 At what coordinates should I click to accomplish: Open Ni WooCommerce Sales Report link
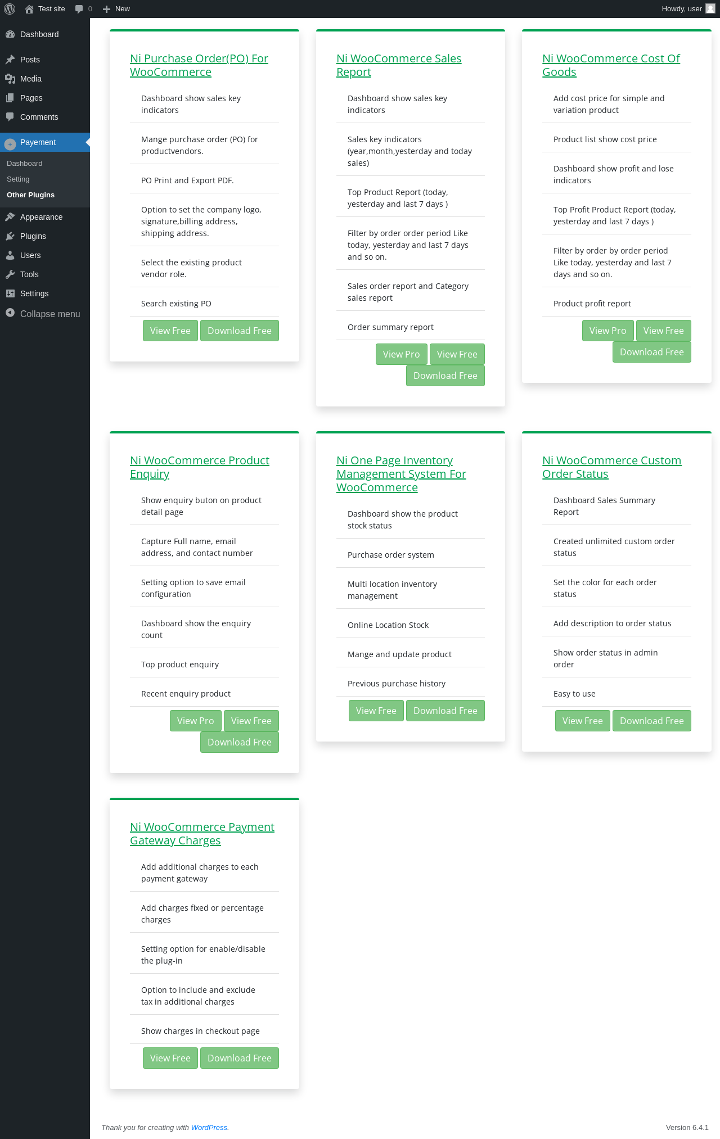point(399,65)
